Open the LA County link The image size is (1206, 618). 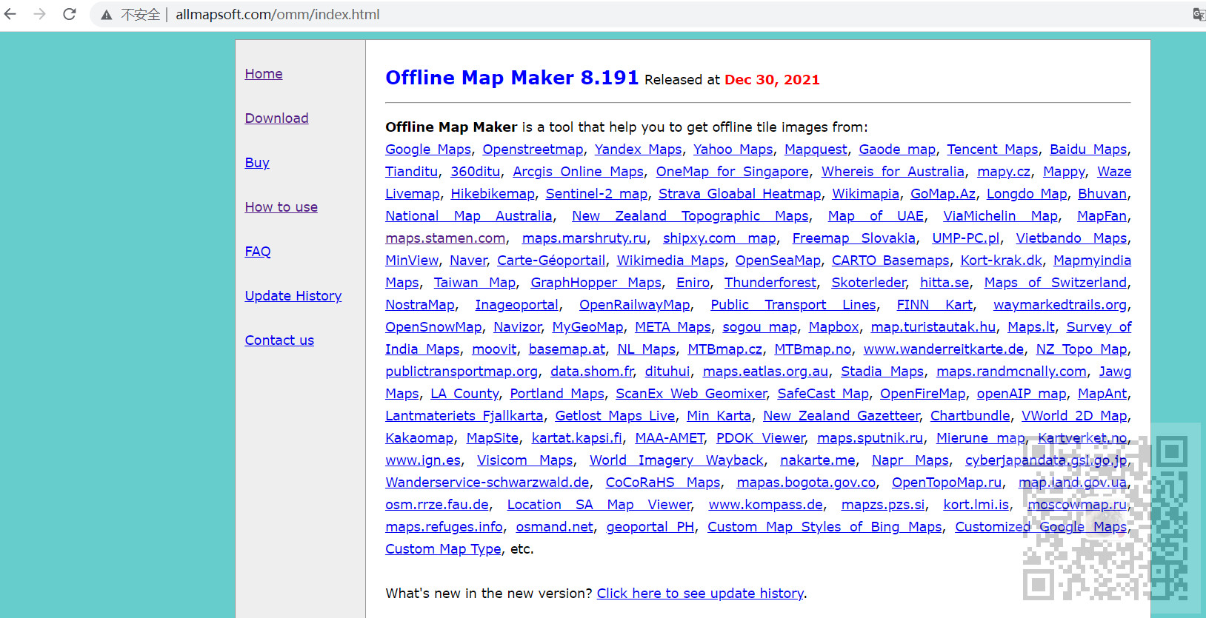click(x=465, y=394)
